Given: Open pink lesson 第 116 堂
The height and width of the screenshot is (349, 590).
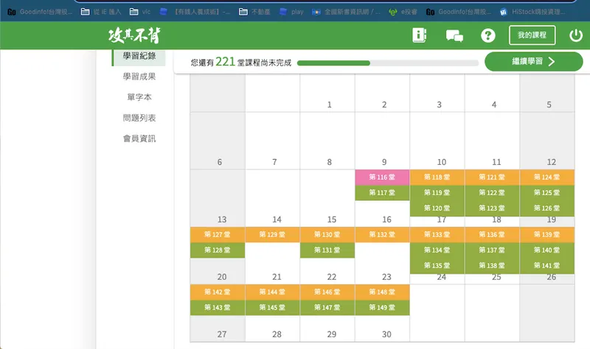Looking at the screenshot, I should tap(382, 177).
